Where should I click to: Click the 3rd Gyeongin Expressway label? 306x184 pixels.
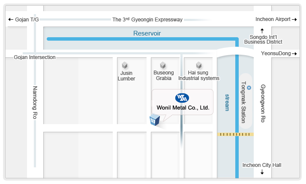(147, 20)
